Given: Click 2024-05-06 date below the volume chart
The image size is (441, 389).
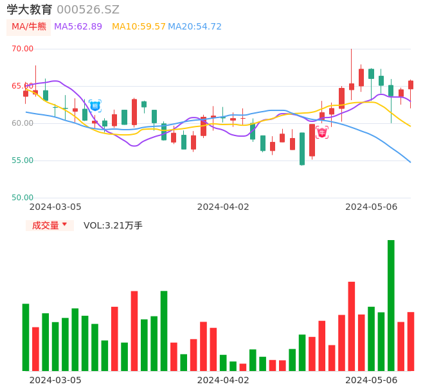Looking at the screenshot, I should point(371,380).
